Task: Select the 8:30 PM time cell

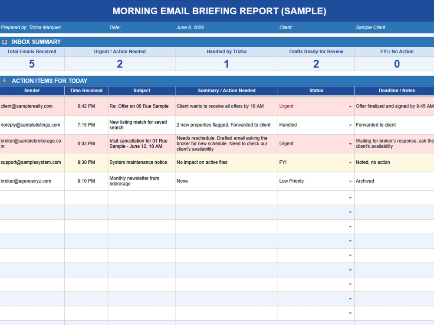Action: (x=86, y=163)
